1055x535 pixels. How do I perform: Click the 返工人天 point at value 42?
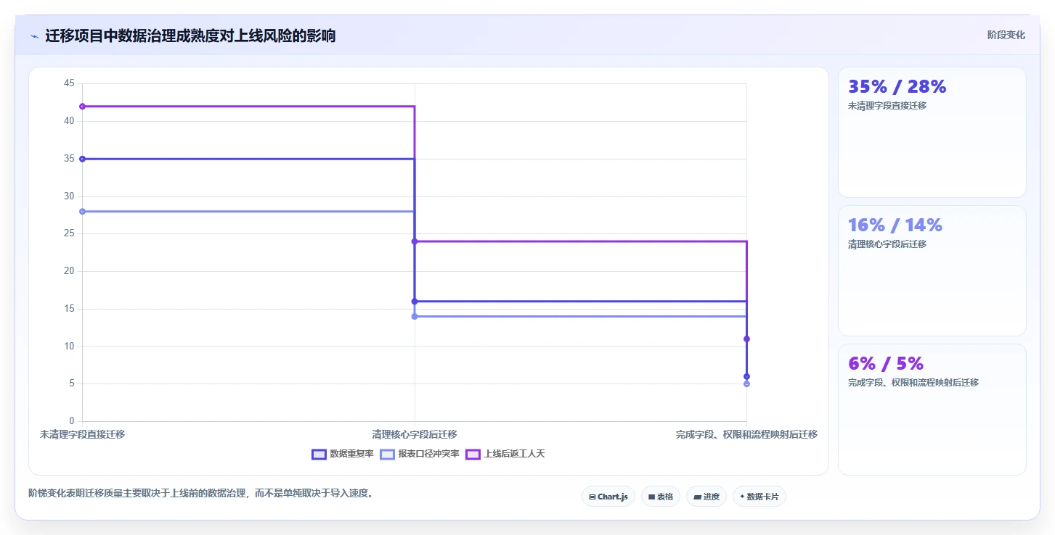(x=82, y=107)
